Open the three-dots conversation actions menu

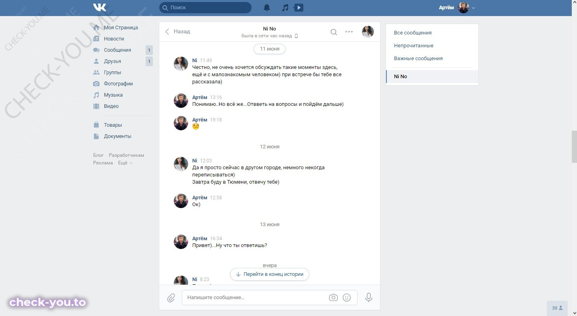(349, 32)
